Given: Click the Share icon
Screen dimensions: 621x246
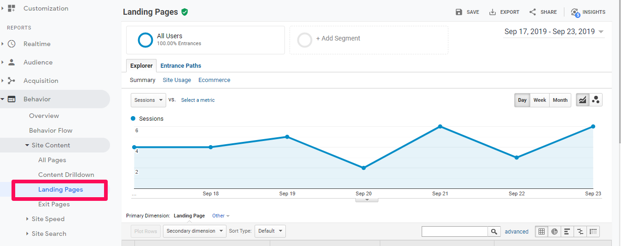Looking at the screenshot, I should click(x=533, y=12).
